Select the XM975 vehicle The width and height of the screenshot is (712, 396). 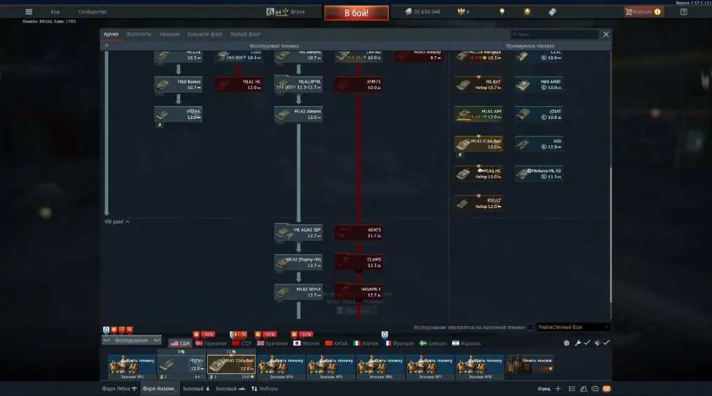pos(359,85)
